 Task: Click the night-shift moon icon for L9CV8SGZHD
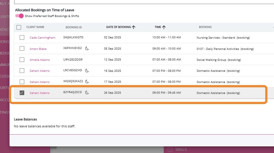coord(87,70)
